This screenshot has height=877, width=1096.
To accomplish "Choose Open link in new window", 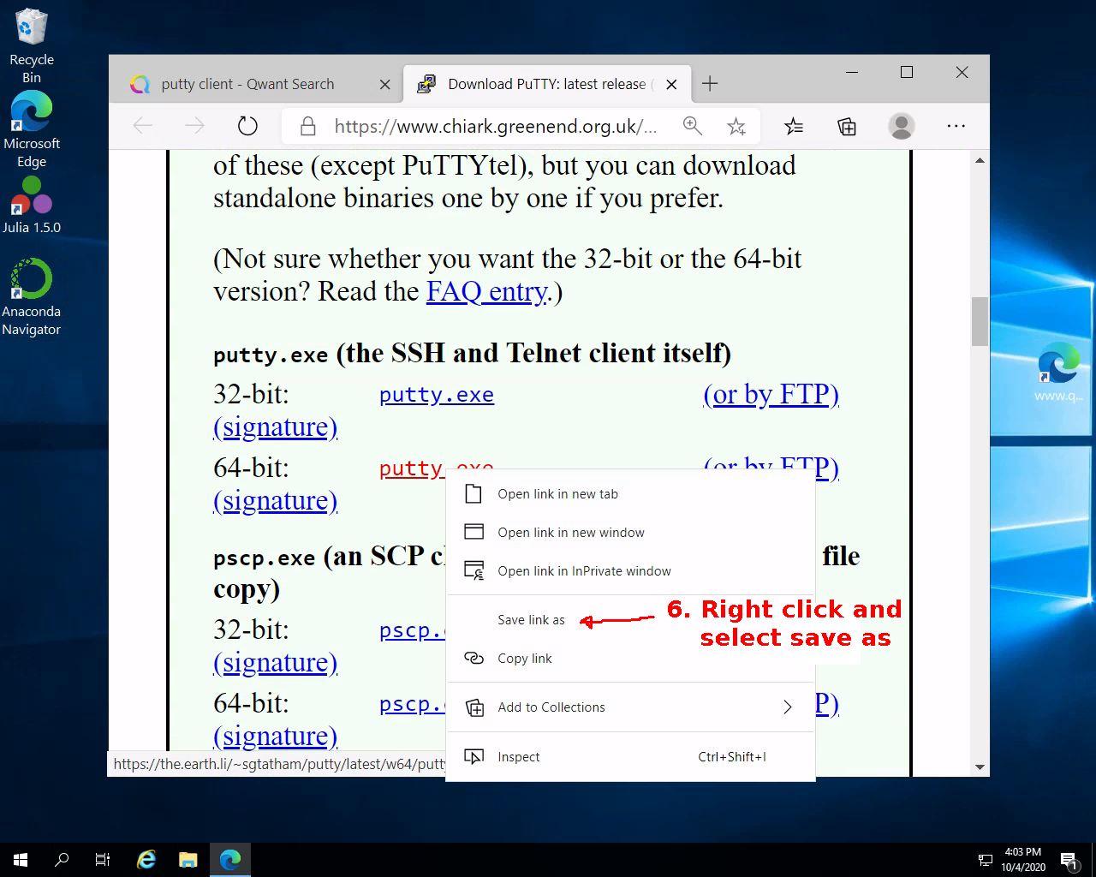I will click(630, 533).
